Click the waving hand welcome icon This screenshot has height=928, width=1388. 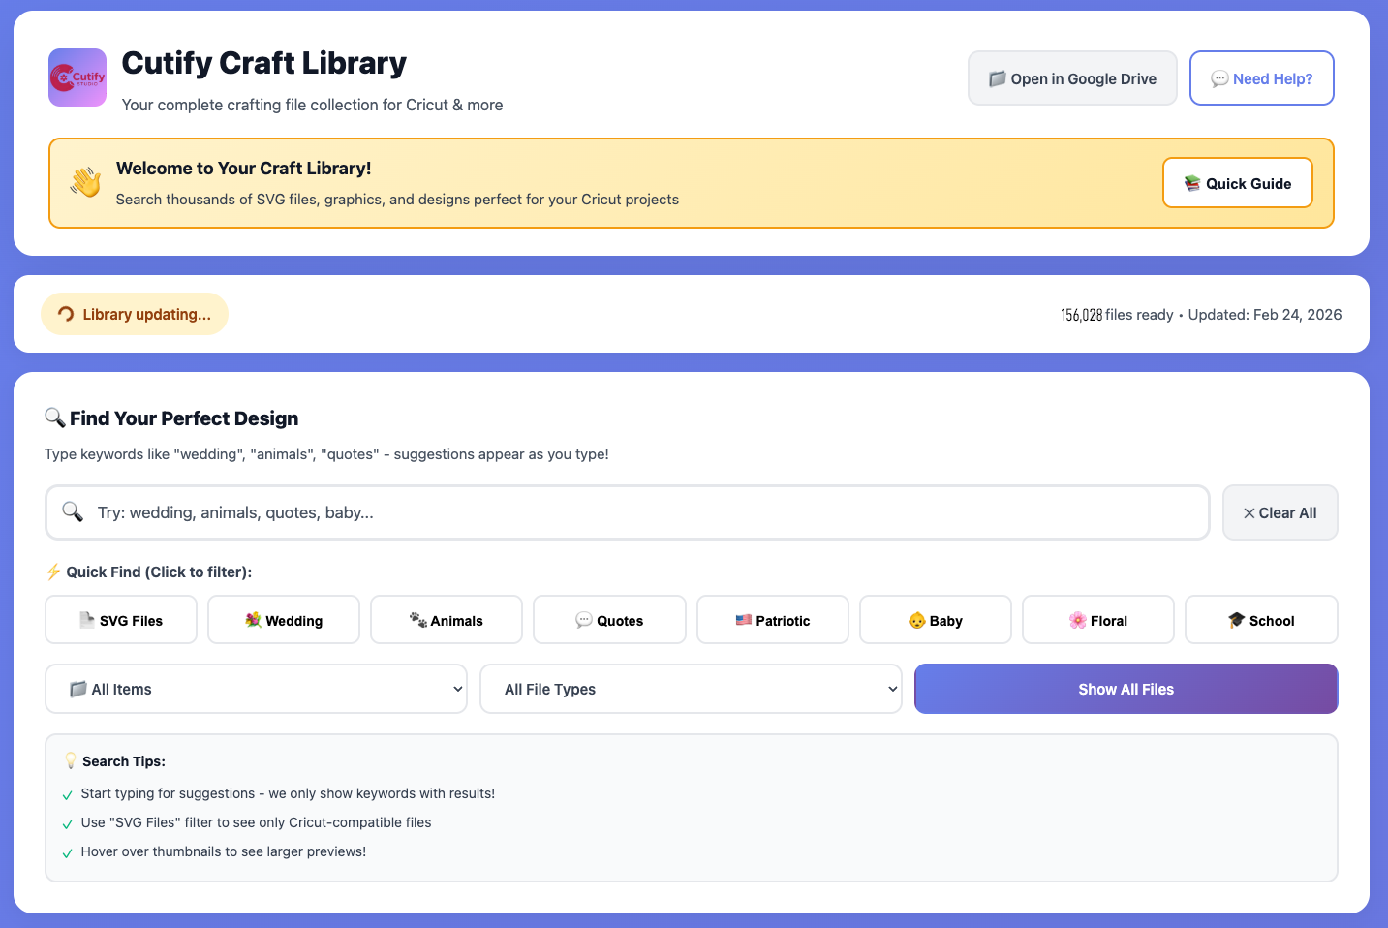tap(85, 182)
